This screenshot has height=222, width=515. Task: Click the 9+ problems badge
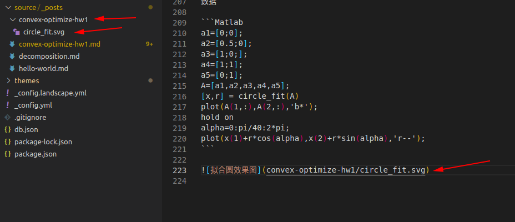coord(149,44)
